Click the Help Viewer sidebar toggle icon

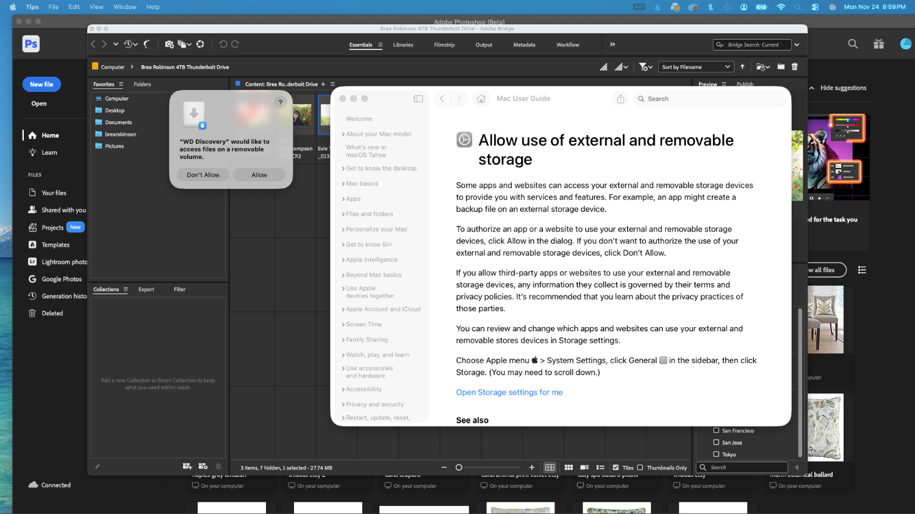tap(418, 99)
